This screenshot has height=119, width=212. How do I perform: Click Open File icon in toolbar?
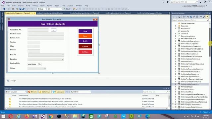pyautogui.click(x=17, y=9)
